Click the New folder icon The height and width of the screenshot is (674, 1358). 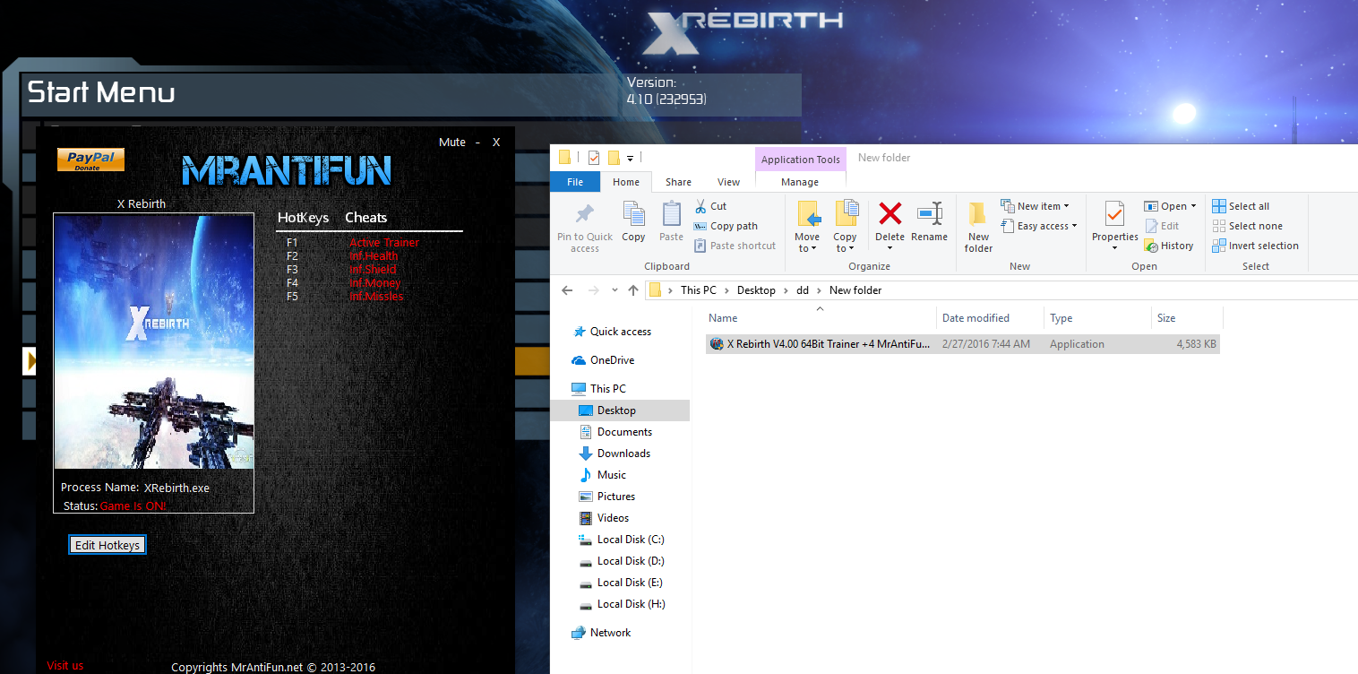point(978,215)
